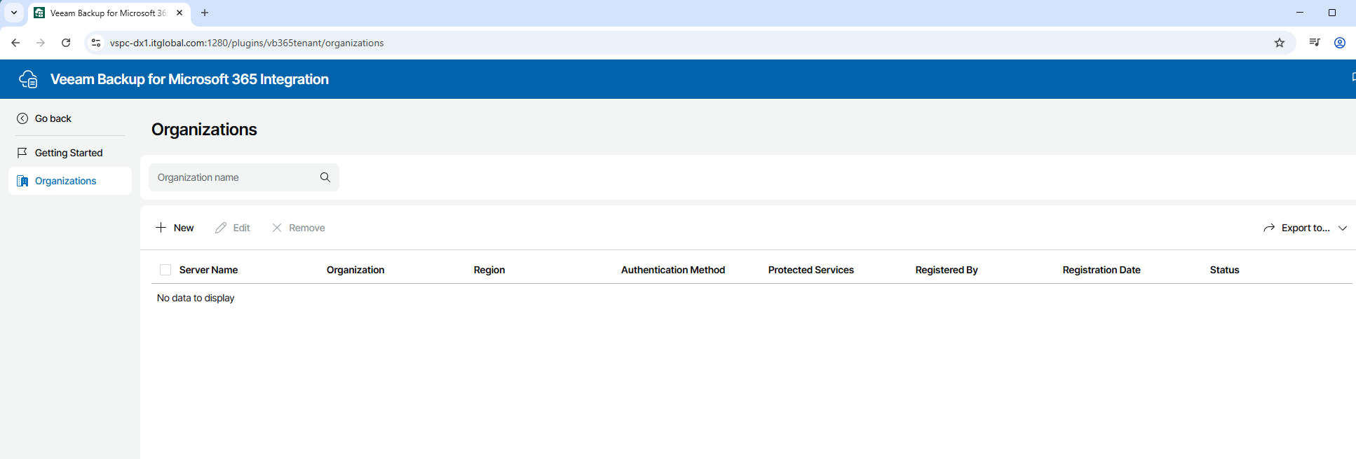Click the Export to arrow icon

pyautogui.click(x=1269, y=228)
